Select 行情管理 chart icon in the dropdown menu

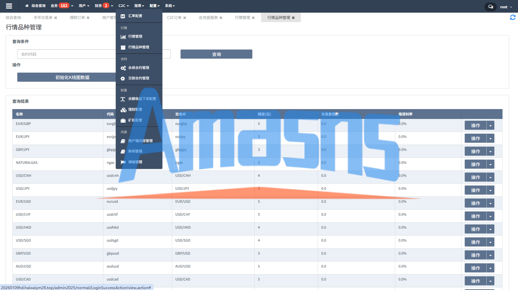coord(123,37)
